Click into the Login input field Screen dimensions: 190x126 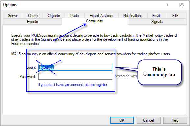[x=75, y=67]
